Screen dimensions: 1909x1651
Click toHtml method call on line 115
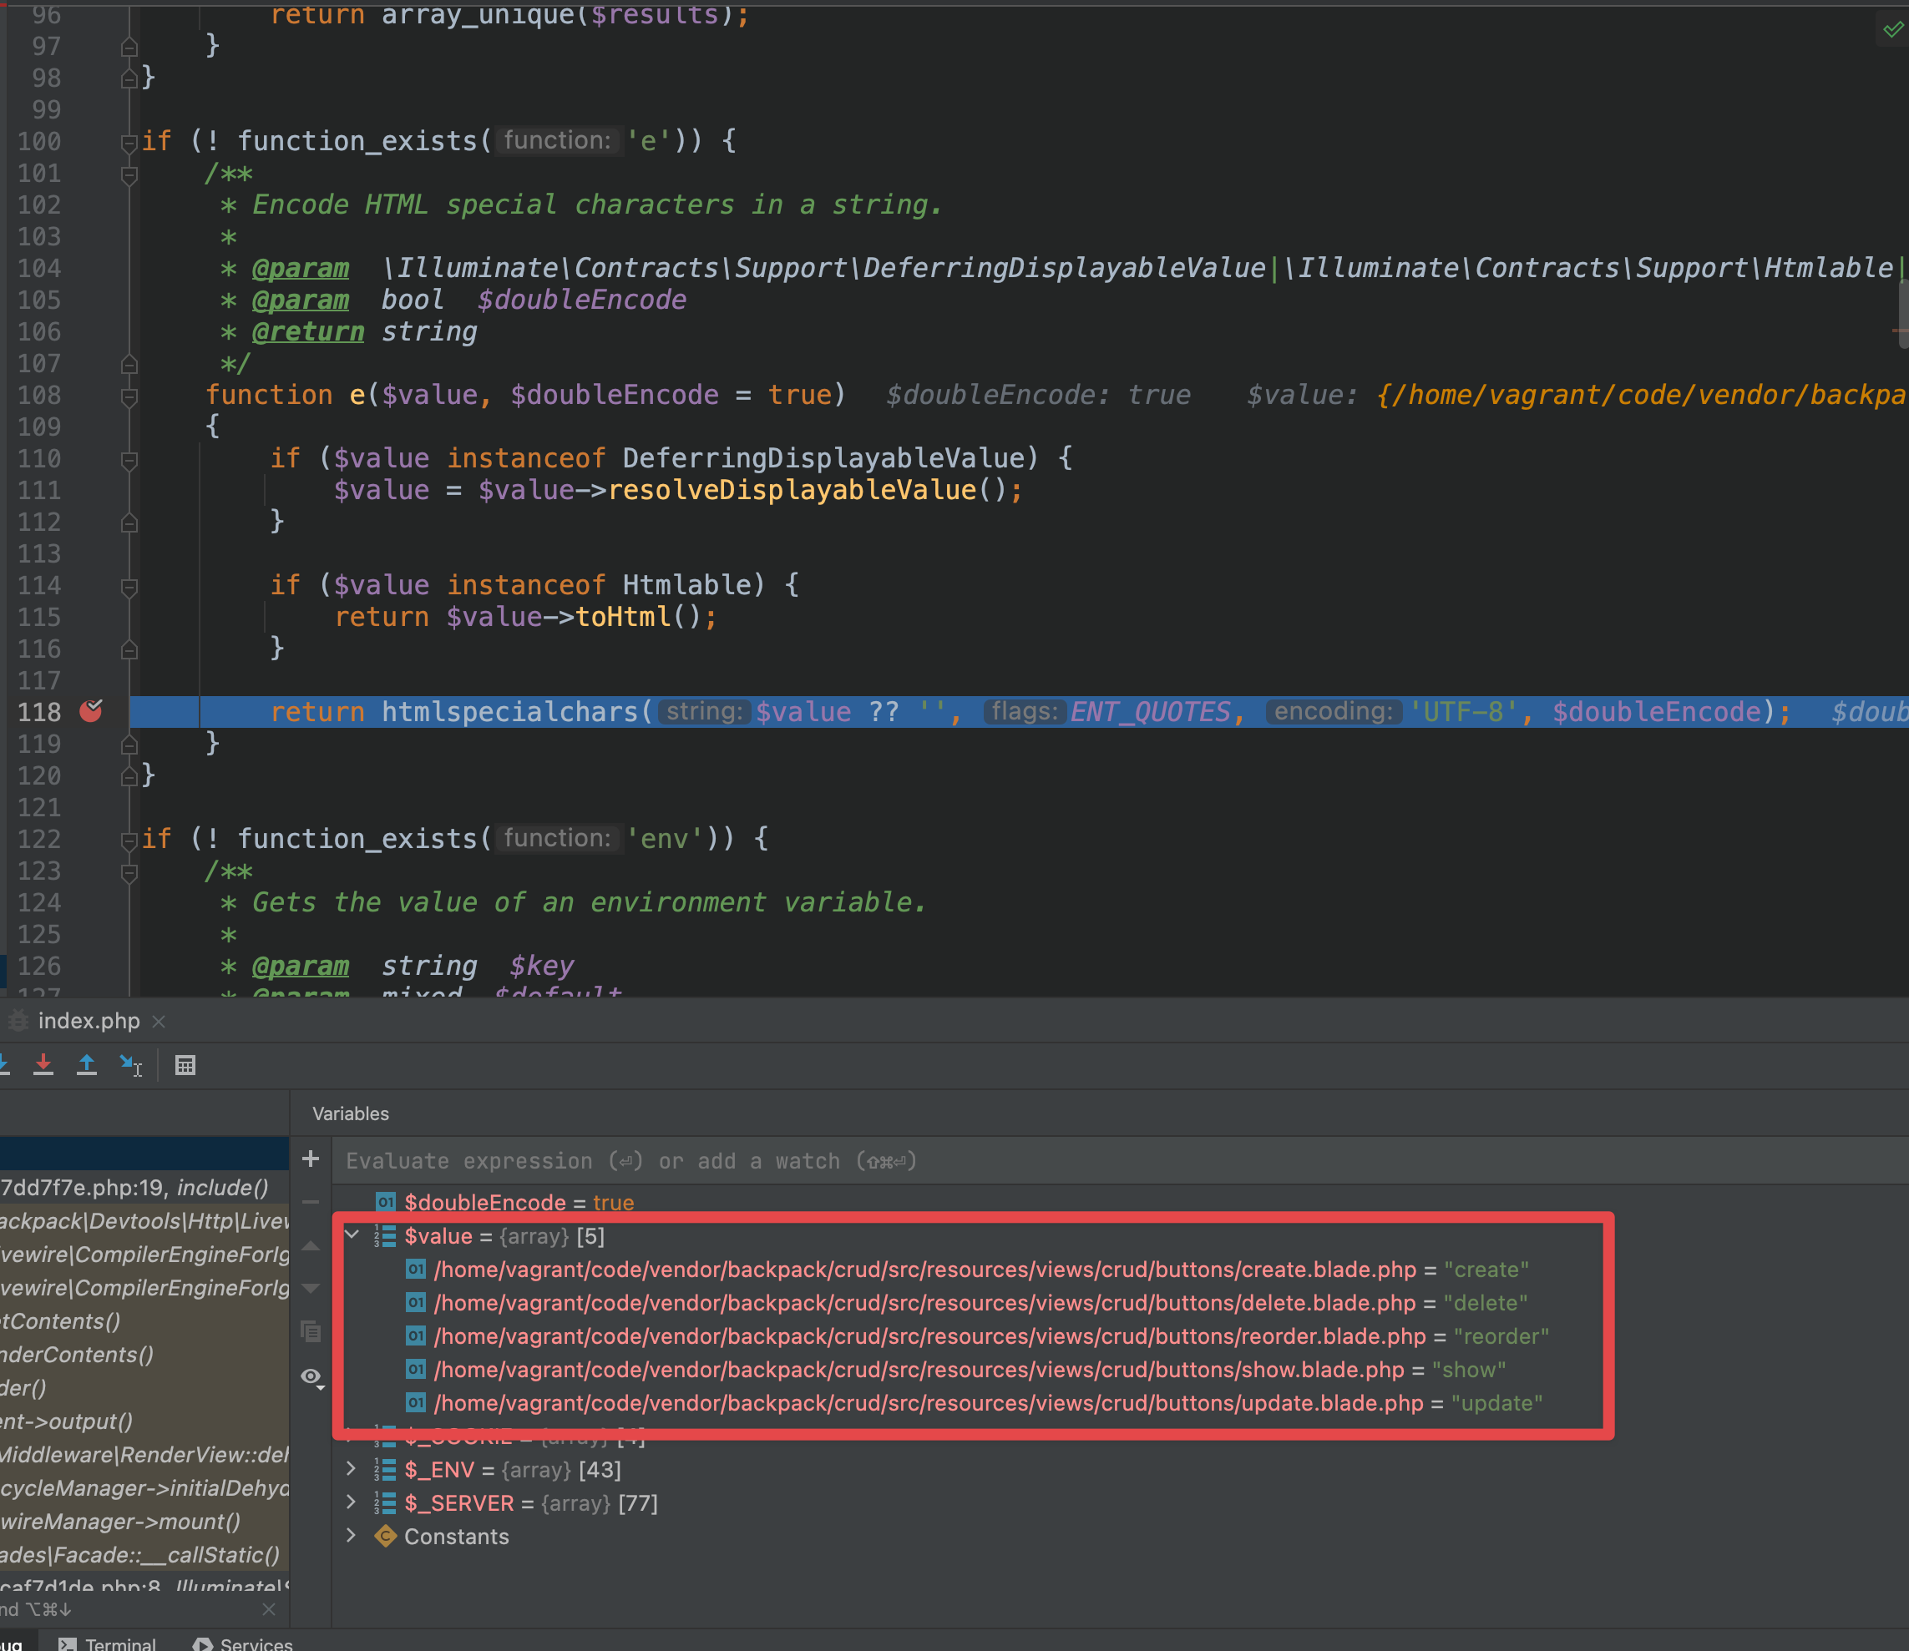point(623,616)
